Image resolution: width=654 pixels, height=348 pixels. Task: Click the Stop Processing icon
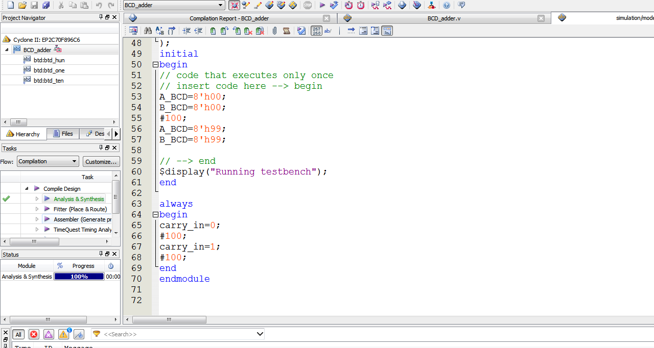[307, 5]
